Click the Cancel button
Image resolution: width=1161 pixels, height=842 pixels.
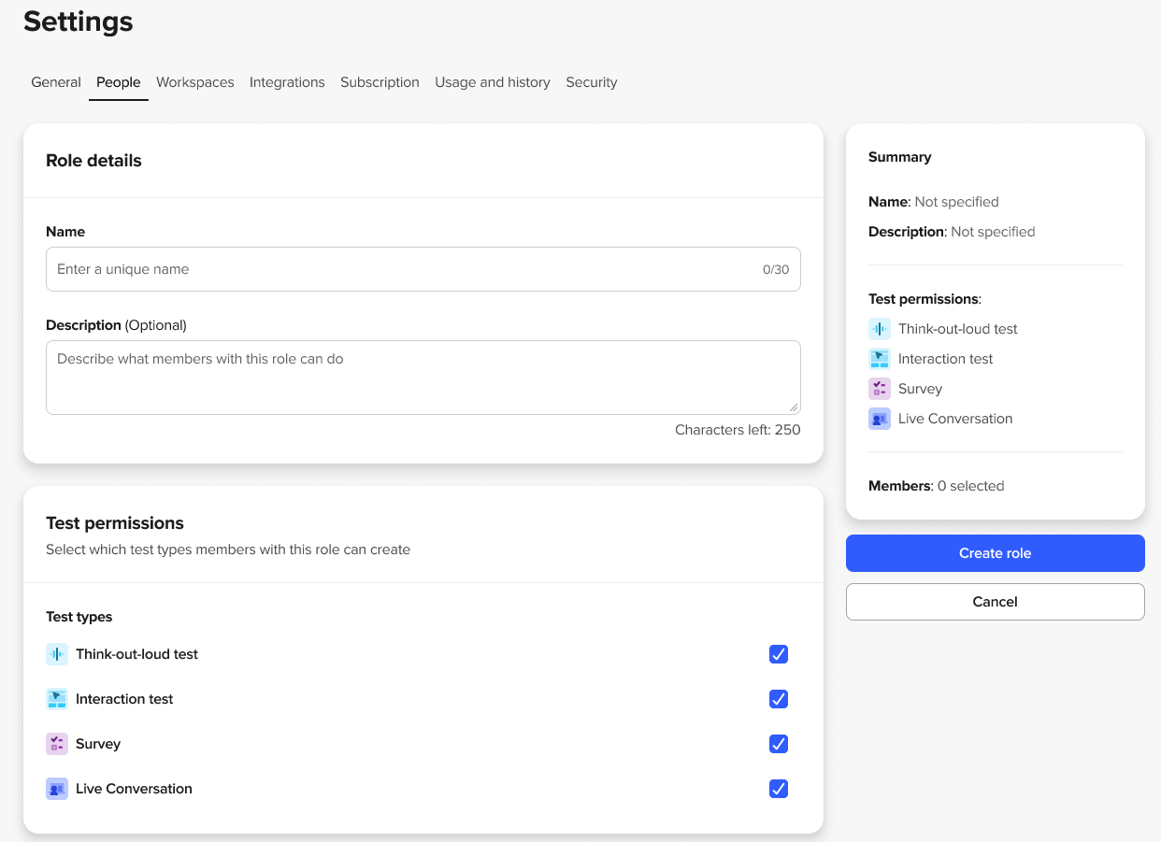pos(995,602)
